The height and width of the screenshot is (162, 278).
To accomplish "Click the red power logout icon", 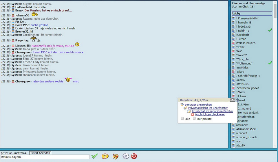I will tap(134, 156).
